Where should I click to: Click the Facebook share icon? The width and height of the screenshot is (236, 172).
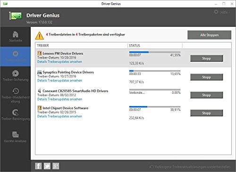(x=38, y=166)
